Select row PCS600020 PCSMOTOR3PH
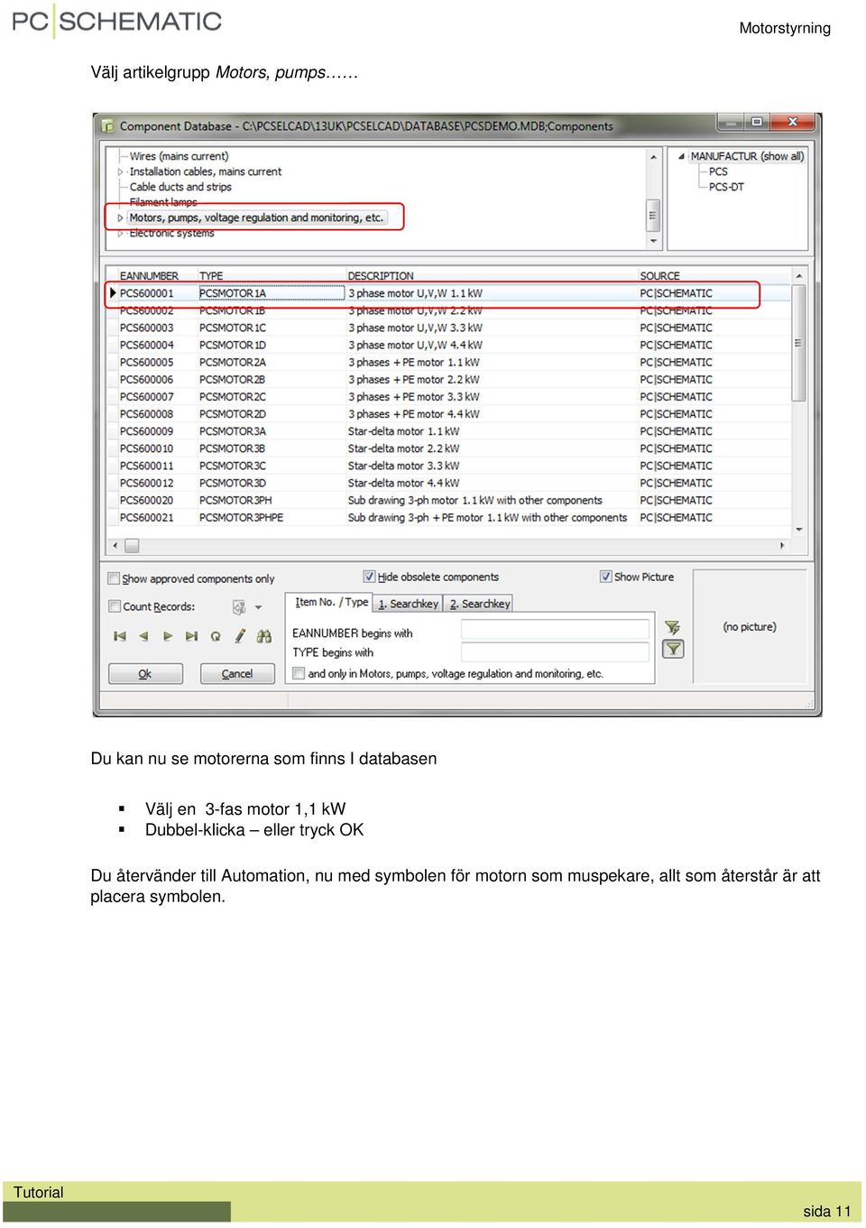 449,500
